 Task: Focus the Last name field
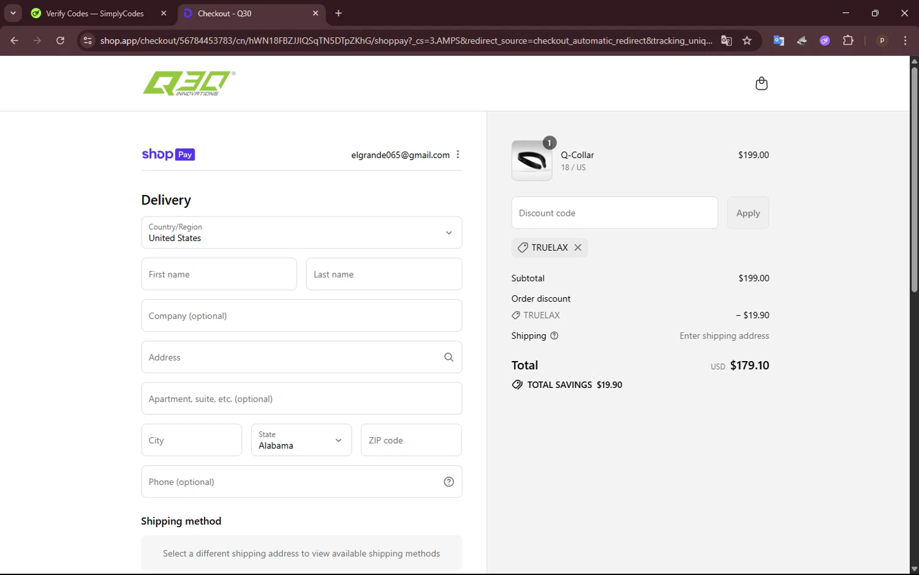[384, 274]
